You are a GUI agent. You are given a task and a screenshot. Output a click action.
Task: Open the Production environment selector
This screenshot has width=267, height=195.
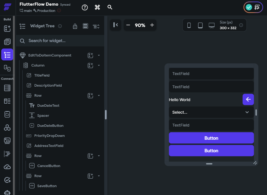coord(44,11)
